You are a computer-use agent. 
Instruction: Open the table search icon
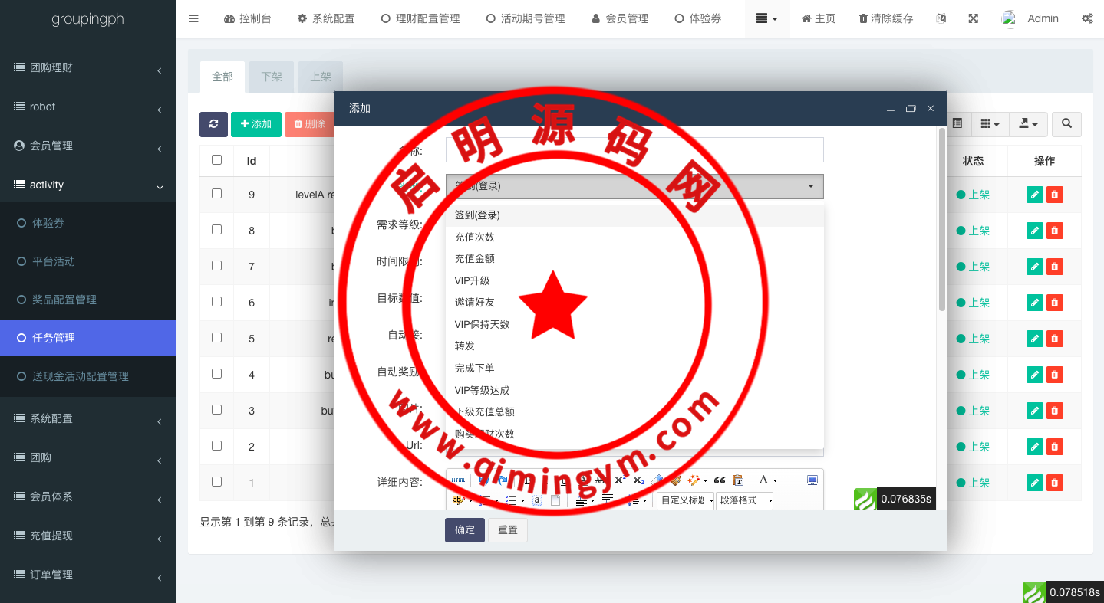click(x=1066, y=124)
